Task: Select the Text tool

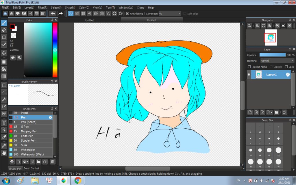Action: coord(4,123)
